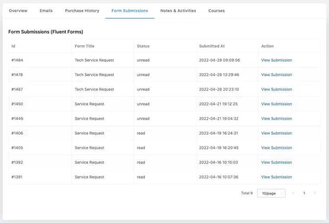
Task: View Submission for entry #1449
Action: click(276, 118)
